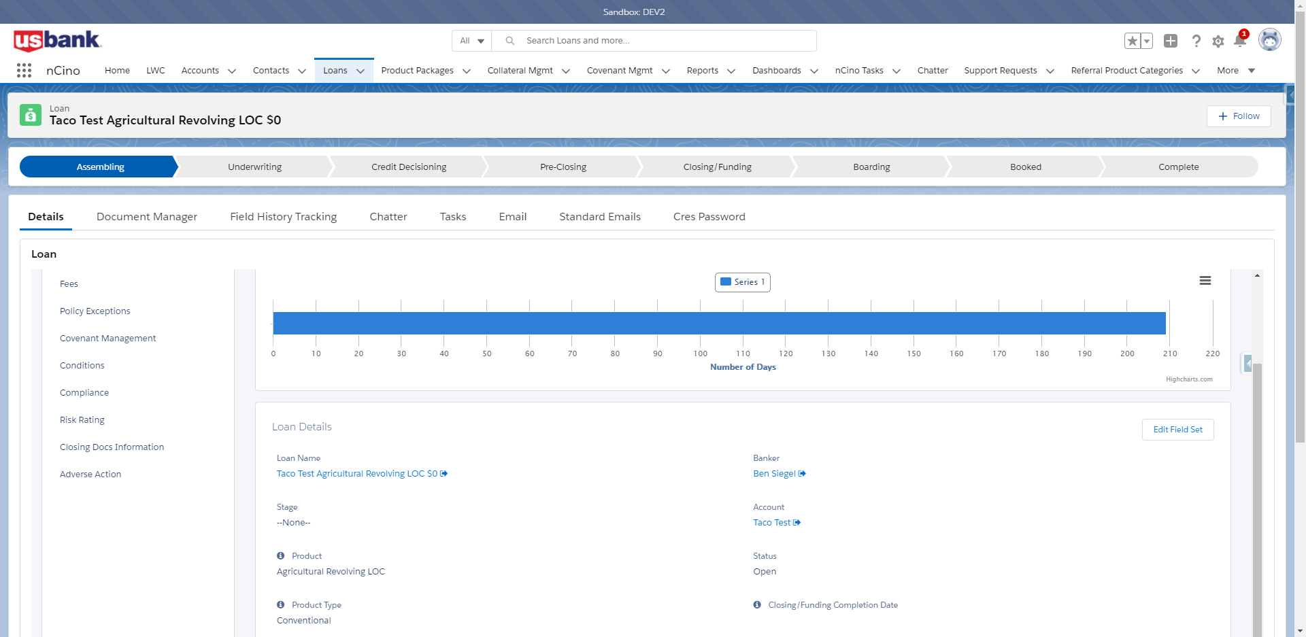Expand the Product Packages dropdown chevron
This screenshot has height=637, width=1306.
467,71
